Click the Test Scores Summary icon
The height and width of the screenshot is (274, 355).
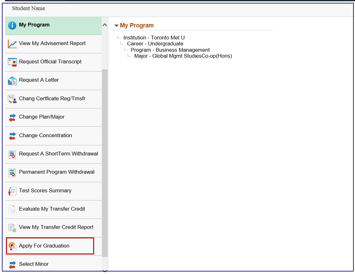pos(12,191)
